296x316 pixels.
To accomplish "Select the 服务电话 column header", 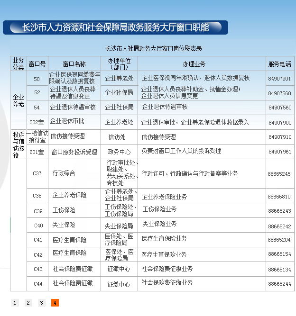I will point(279,64).
